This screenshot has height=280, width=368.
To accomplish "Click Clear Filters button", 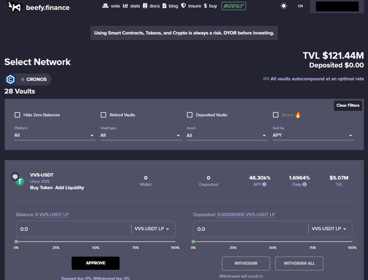I will (348, 105).
